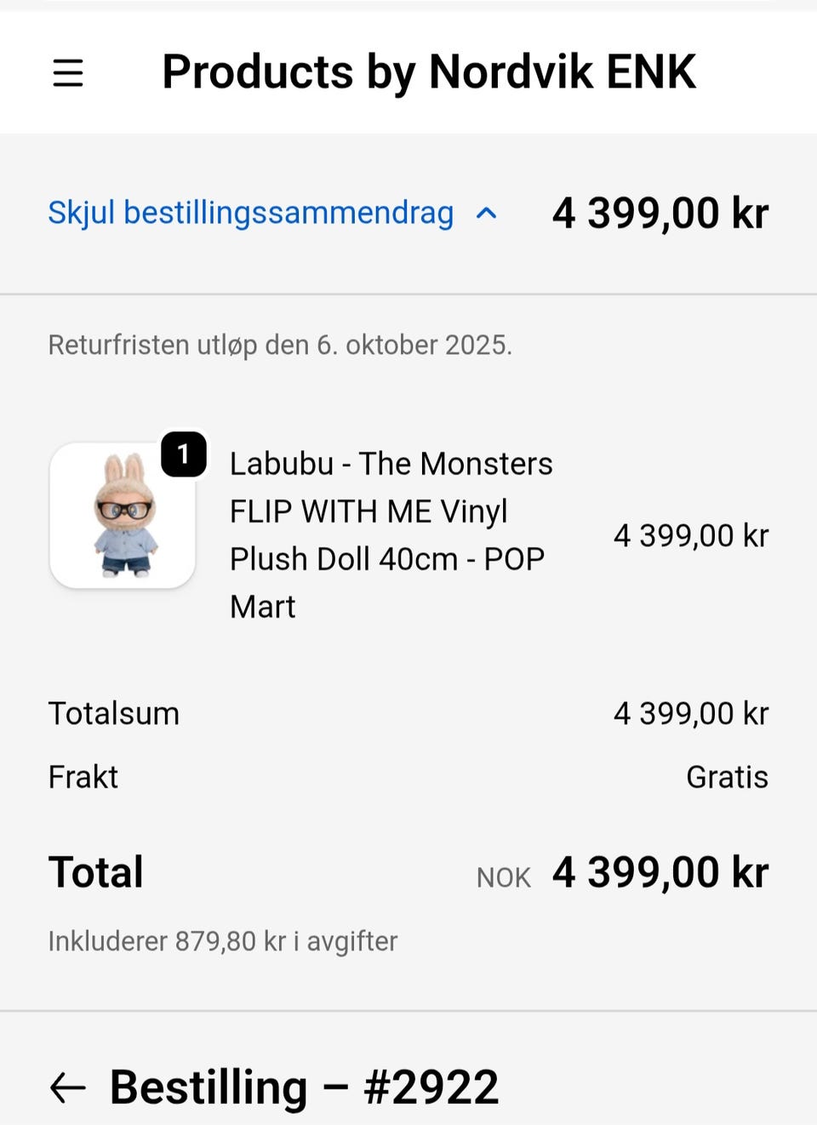Click the 'Bestilling – #2922' heading
This screenshot has height=1125, width=817.
click(x=304, y=1088)
